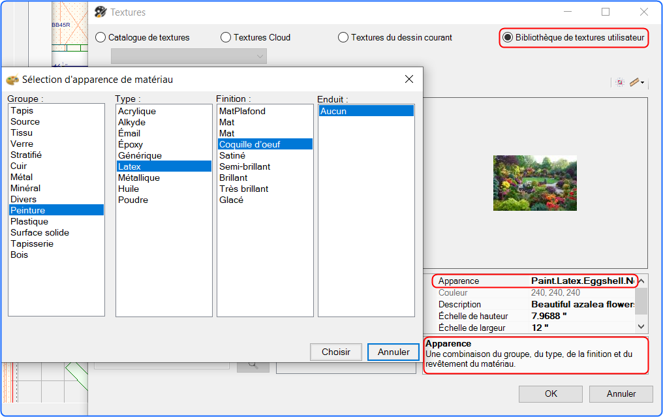Click OK in the Textures window
This screenshot has height=417, width=663.
point(551,394)
